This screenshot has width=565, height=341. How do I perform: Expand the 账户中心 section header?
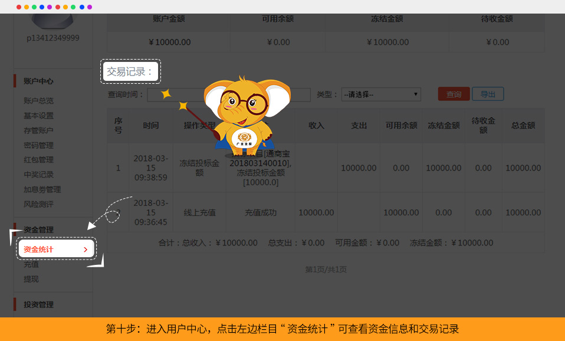(38, 81)
